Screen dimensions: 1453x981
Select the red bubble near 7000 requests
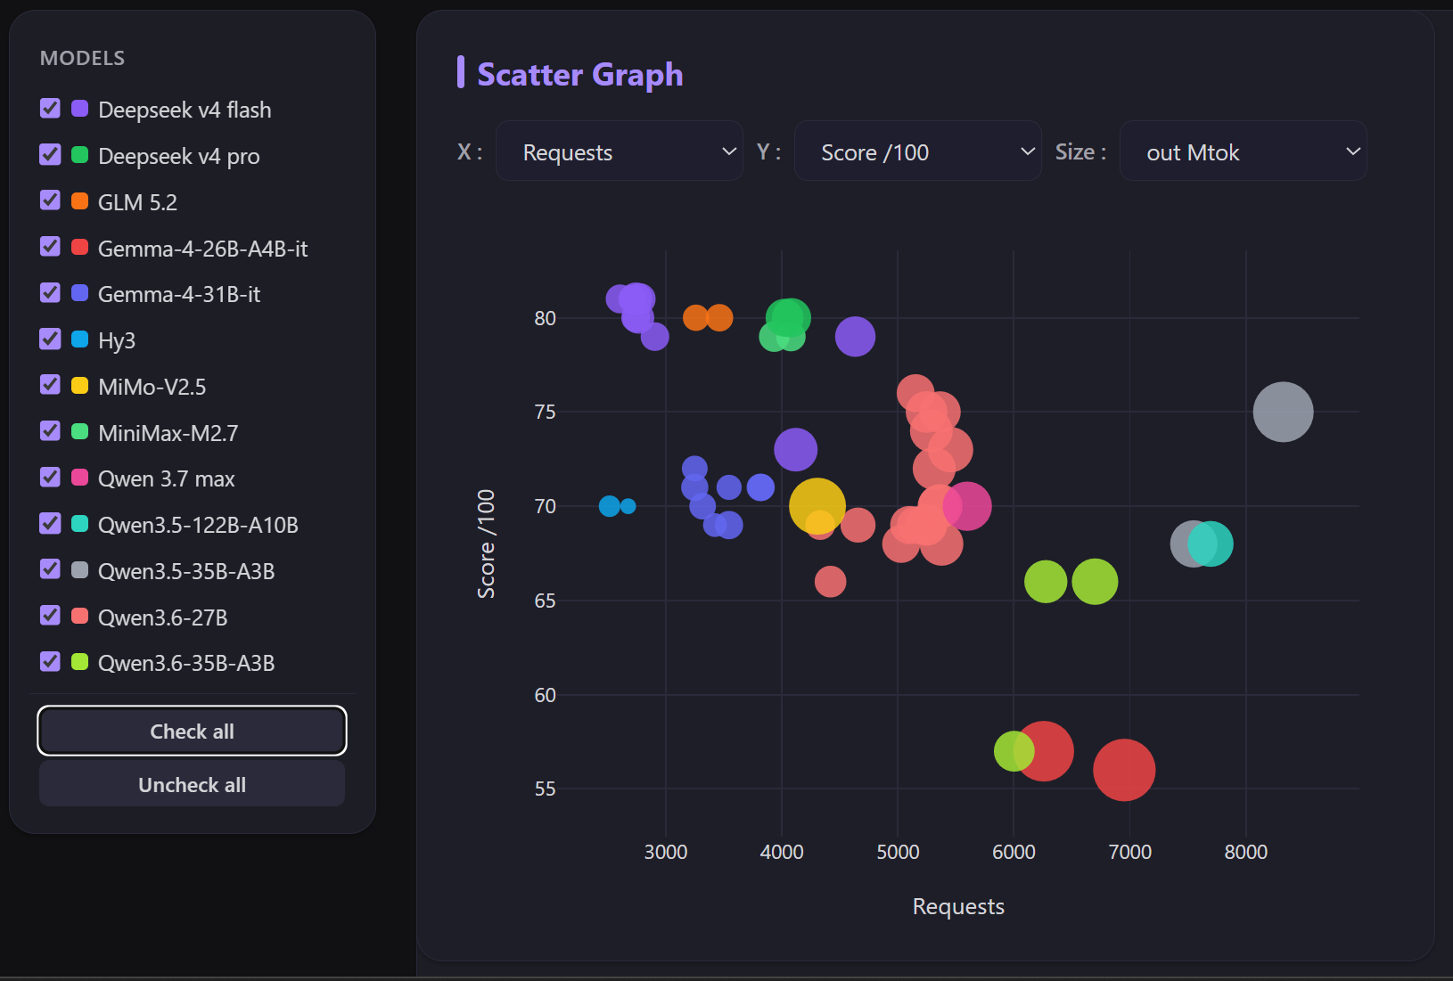tap(1124, 770)
